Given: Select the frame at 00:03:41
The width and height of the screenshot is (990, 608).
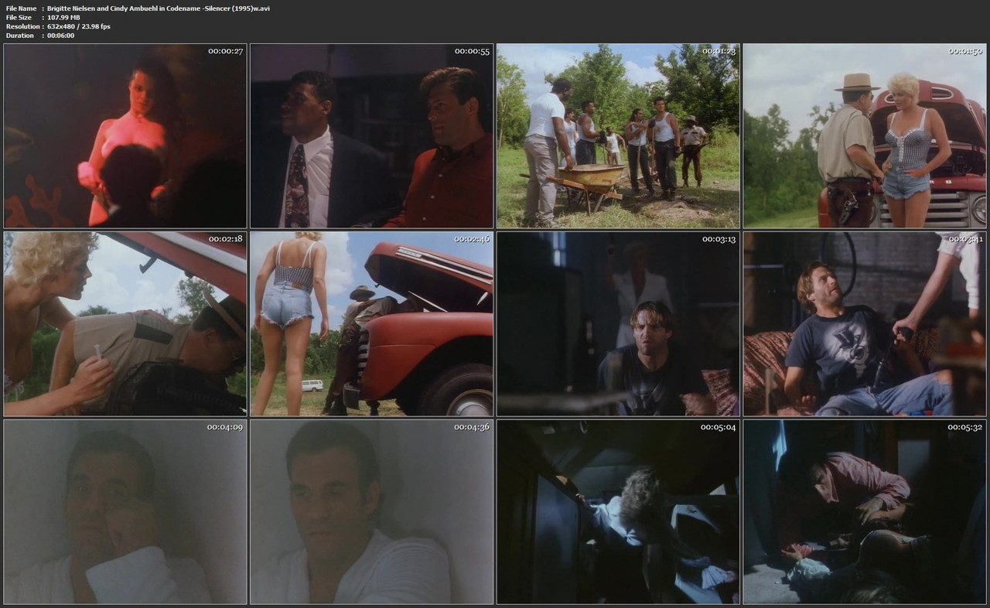Looking at the screenshot, I should point(865,324).
